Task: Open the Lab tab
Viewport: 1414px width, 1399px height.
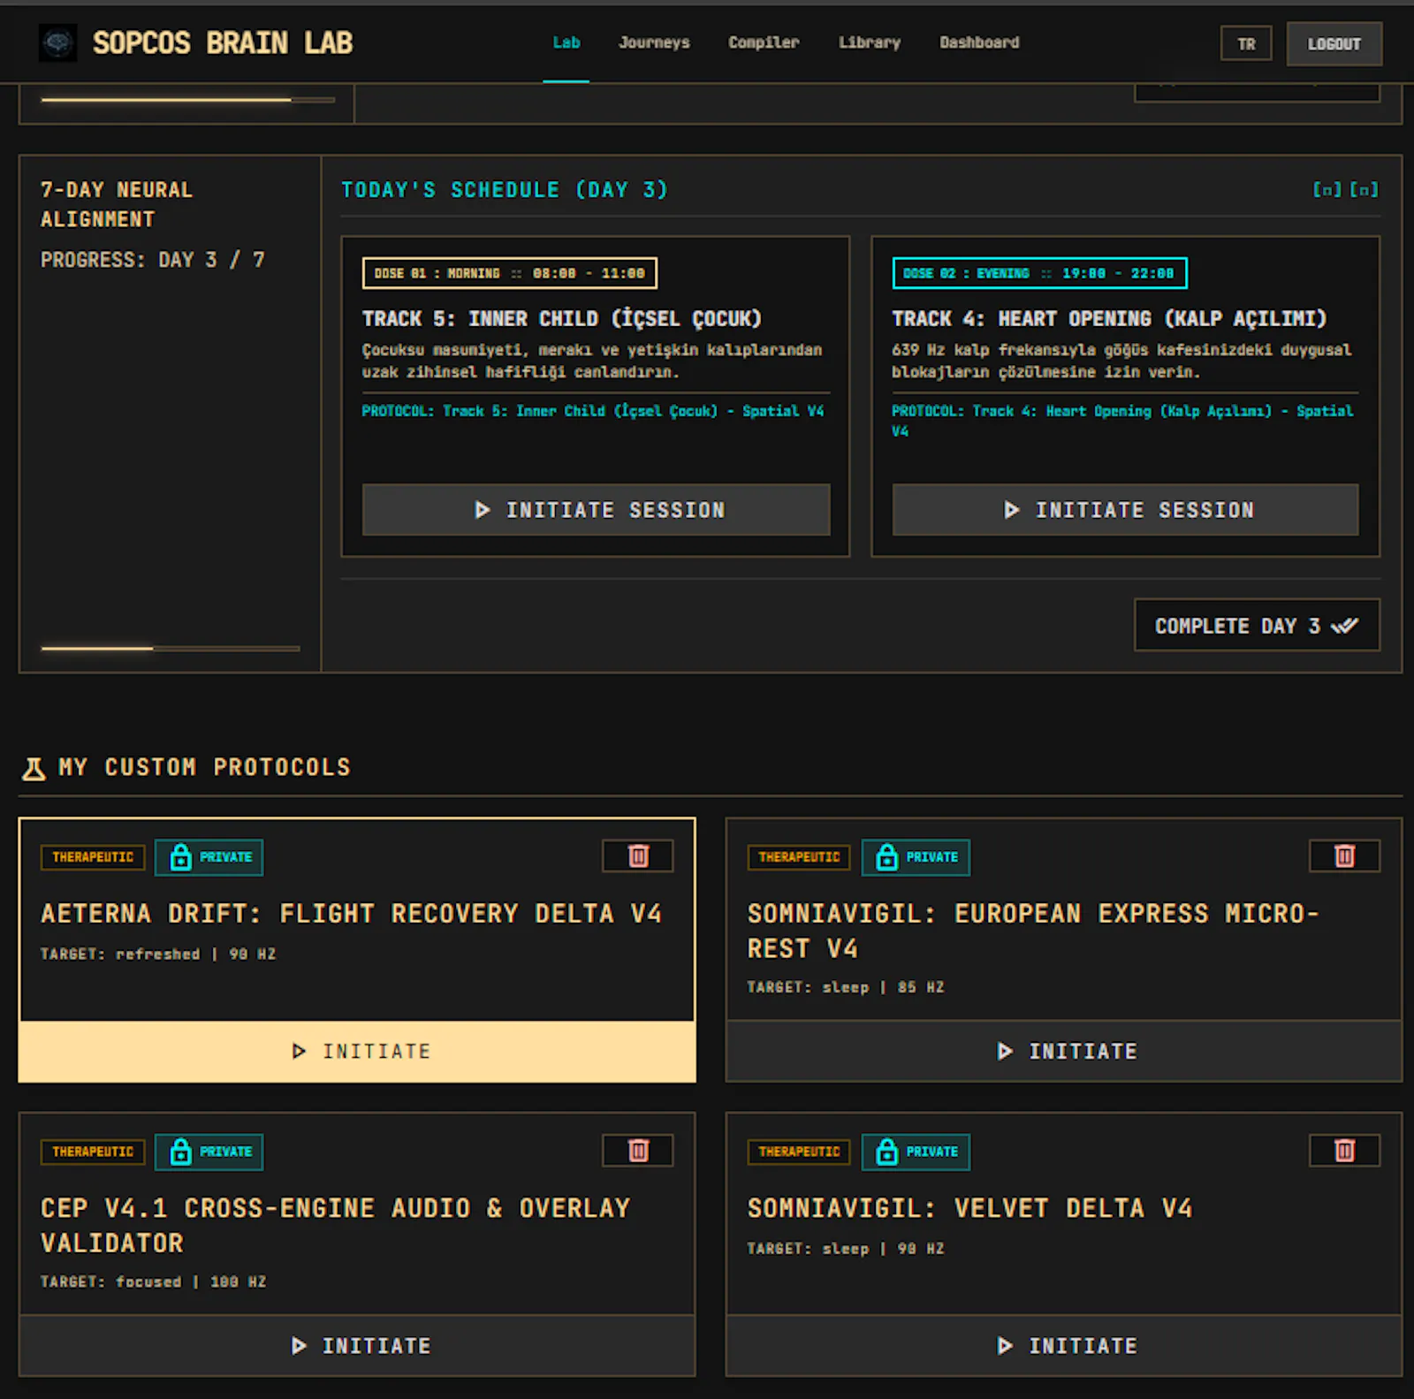Action: [x=566, y=42]
